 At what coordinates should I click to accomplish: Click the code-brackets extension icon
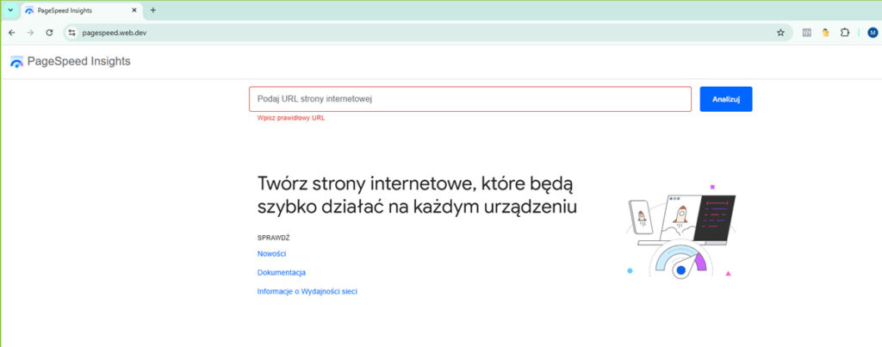[806, 33]
